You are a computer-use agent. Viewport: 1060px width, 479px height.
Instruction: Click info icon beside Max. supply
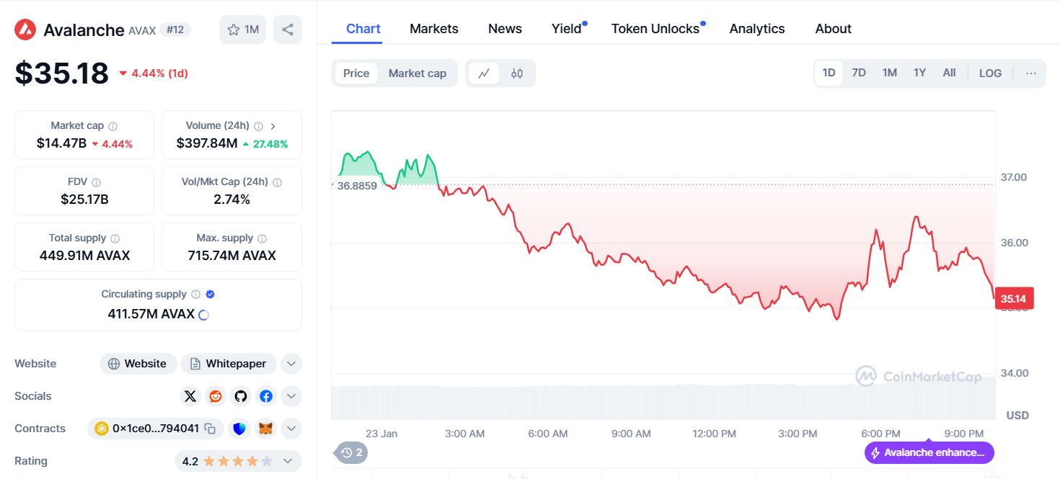262,238
